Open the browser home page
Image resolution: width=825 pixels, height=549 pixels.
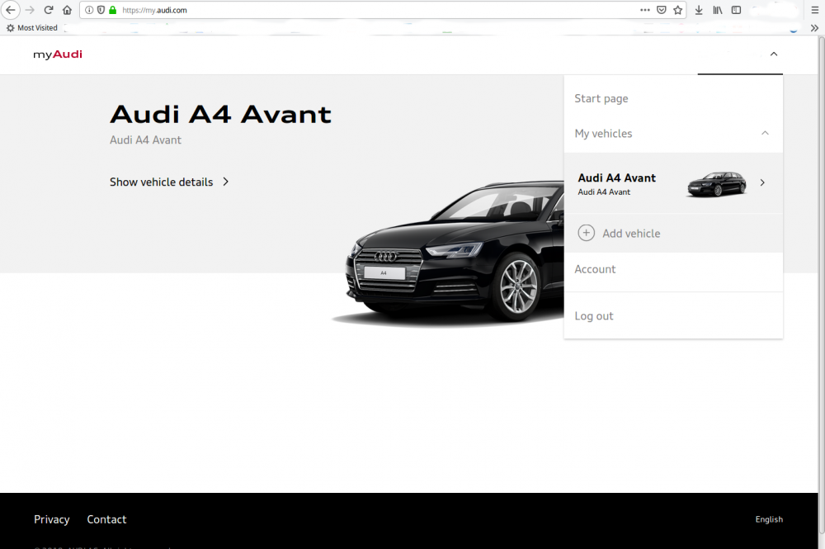(x=68, y=10)
